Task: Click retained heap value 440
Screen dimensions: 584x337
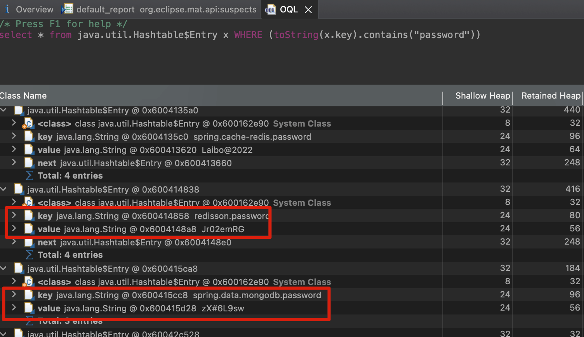Action: coord(572,110)
